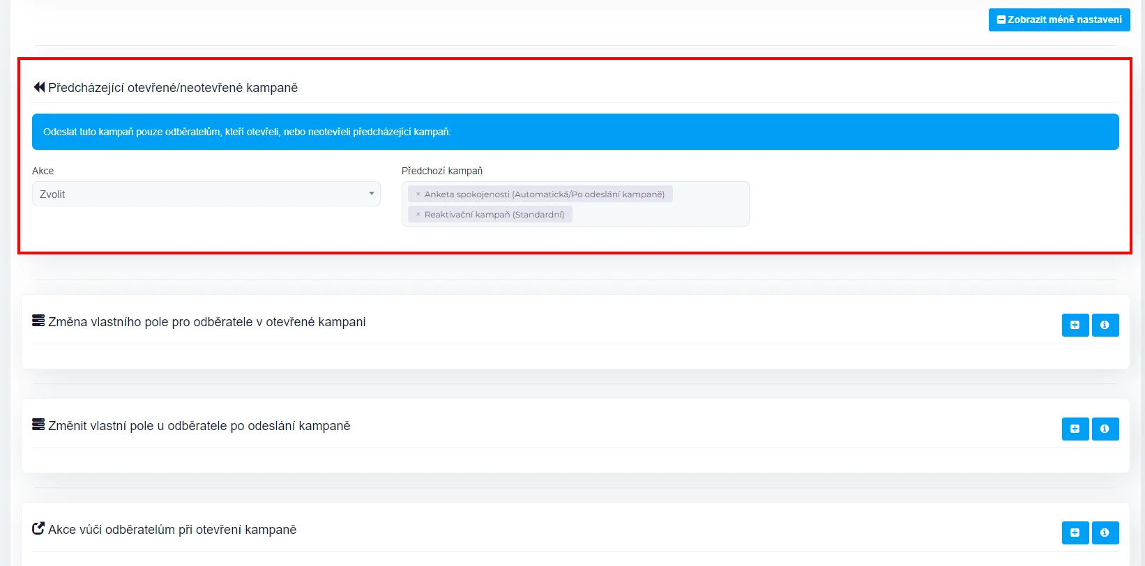Remove the 'Anketa spokojenosti' campaign tag
This screenshot has width=1145, height=566.
[x=418, y=194]
